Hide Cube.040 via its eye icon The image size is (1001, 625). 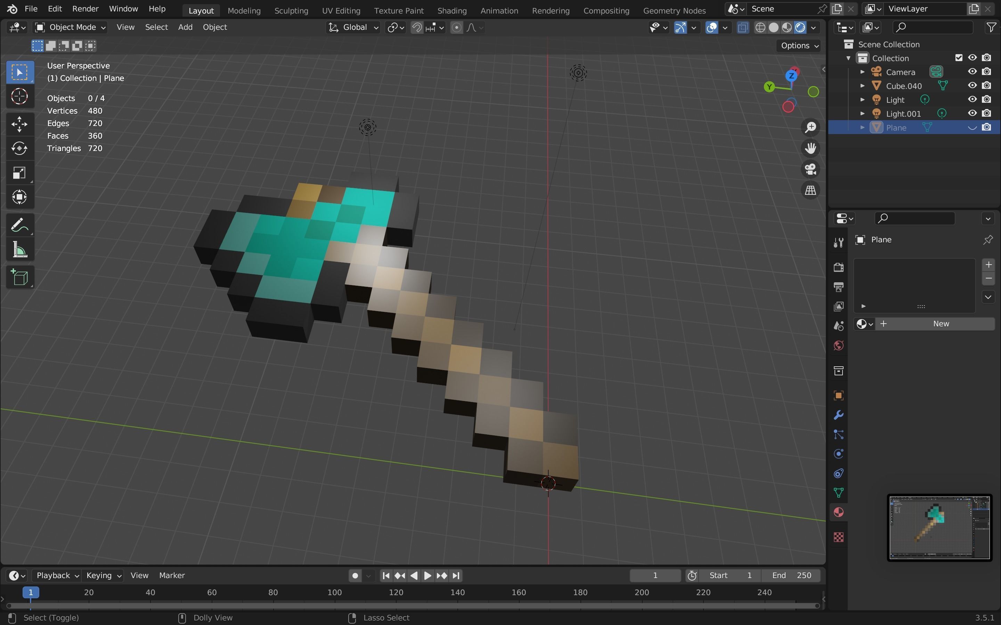coord(972,85)
